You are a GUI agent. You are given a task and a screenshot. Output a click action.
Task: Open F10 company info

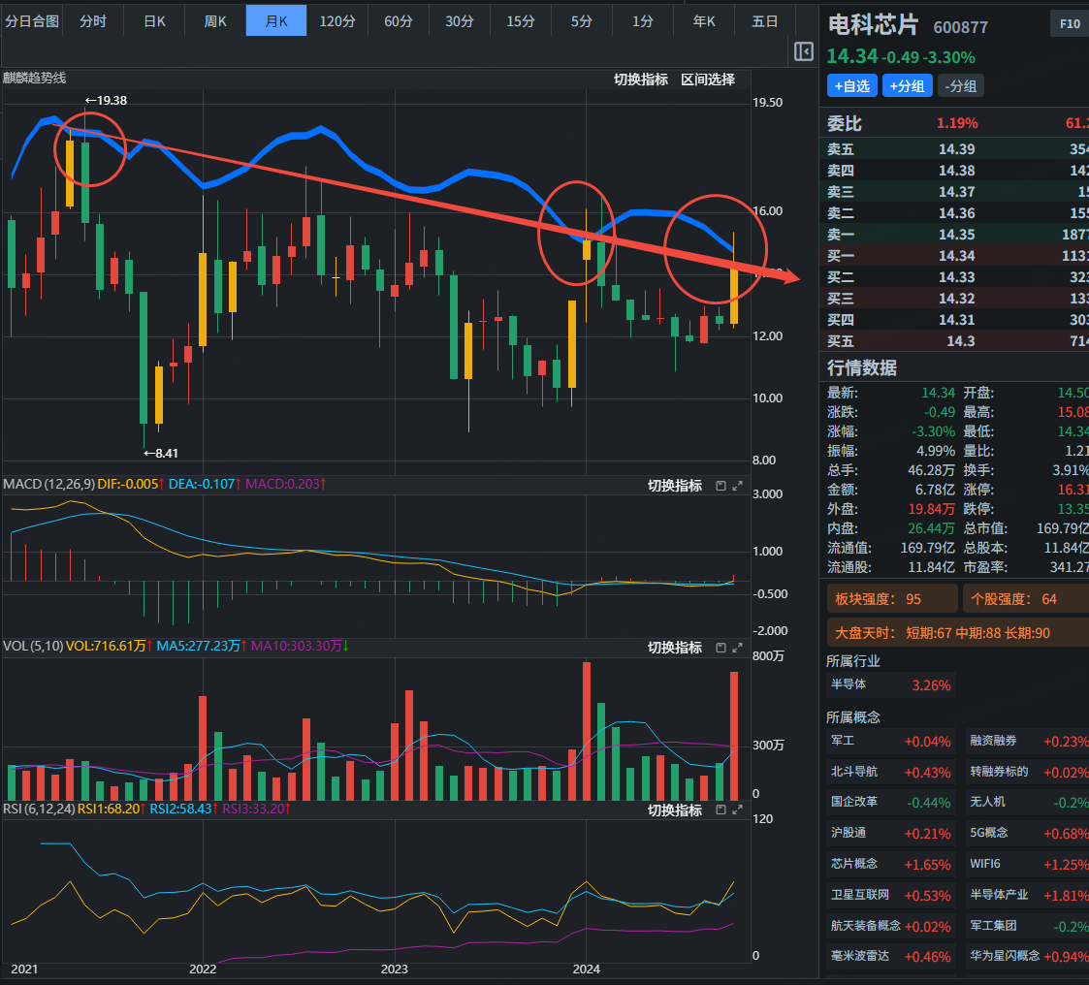point(1070,24)
